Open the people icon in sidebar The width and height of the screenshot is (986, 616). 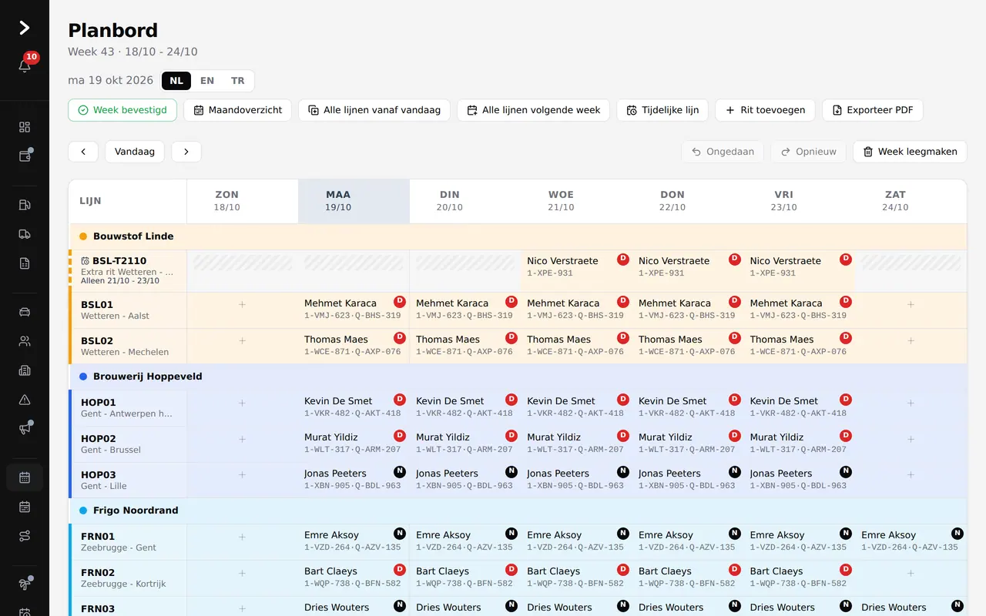coord(25,341)
